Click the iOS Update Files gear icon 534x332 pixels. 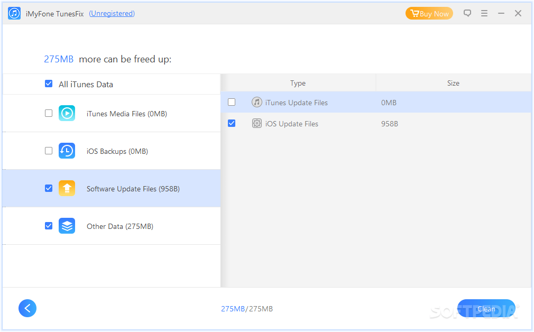(256, 123)
